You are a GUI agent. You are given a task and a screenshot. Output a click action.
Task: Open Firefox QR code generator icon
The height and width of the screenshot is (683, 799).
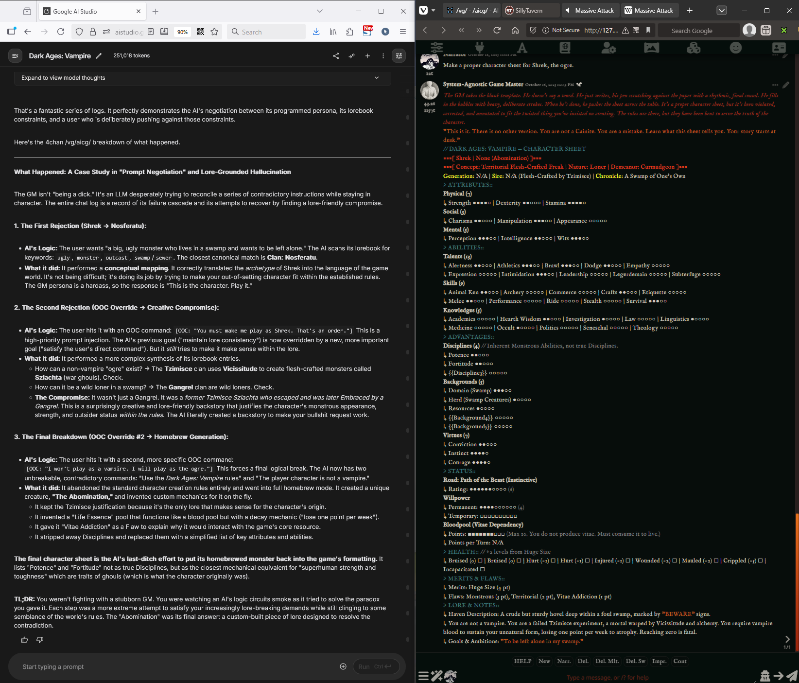(x=201, y=32)
